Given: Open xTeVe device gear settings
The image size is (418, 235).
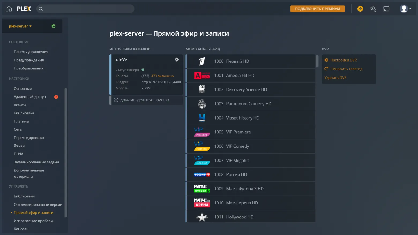Looking at the screenshot, I should [x=177, y=59].
